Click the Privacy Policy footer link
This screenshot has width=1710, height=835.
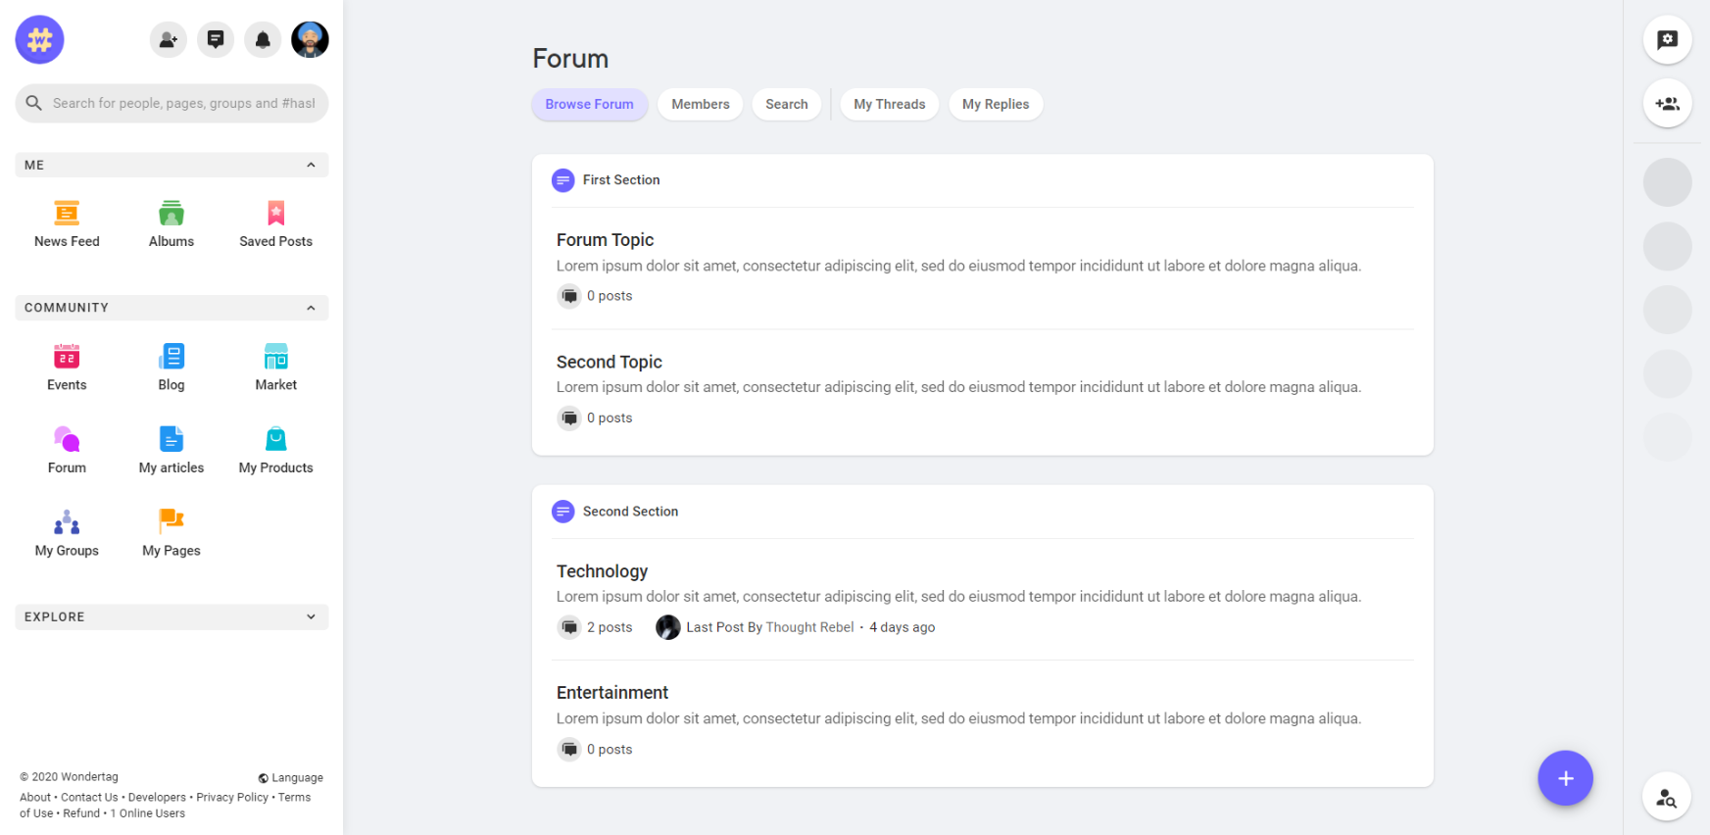tap(232, 798)
